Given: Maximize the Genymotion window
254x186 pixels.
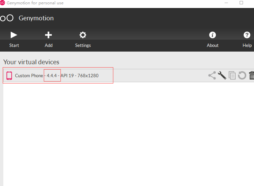Looking at the screenshot, I should [241, 3].
